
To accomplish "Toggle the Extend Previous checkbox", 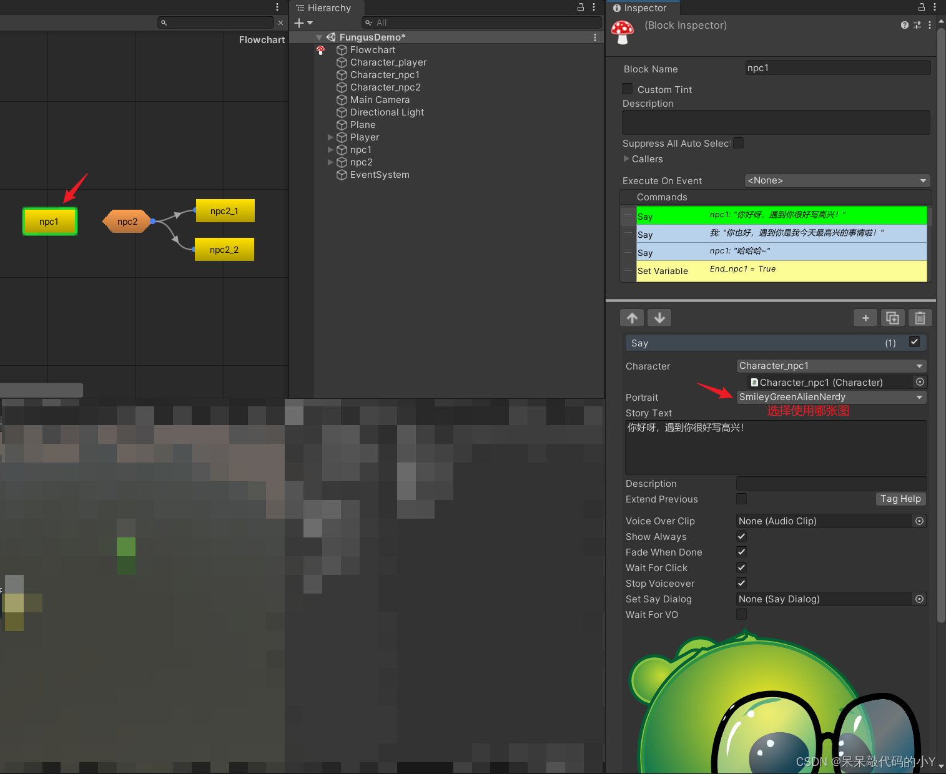I will [741, 498].
